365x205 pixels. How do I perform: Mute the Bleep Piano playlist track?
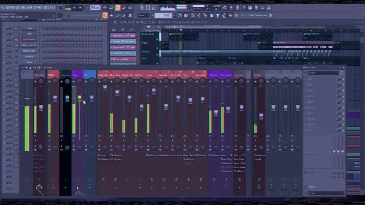coord(157,40)
